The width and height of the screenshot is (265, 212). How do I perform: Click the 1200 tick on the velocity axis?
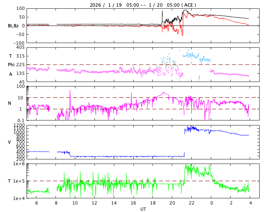pyautogui.click(x=19, y=125)
